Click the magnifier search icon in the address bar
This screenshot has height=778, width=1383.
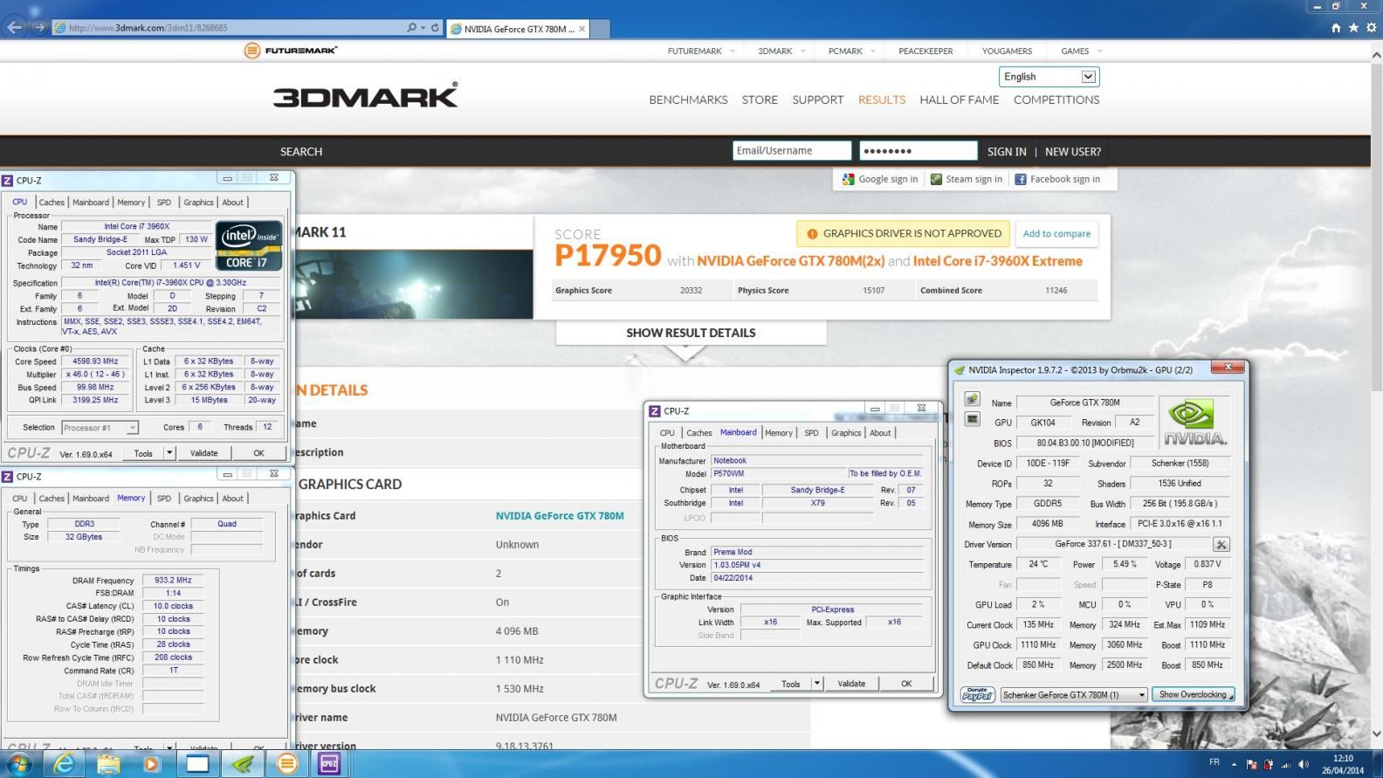pos(411,28)
